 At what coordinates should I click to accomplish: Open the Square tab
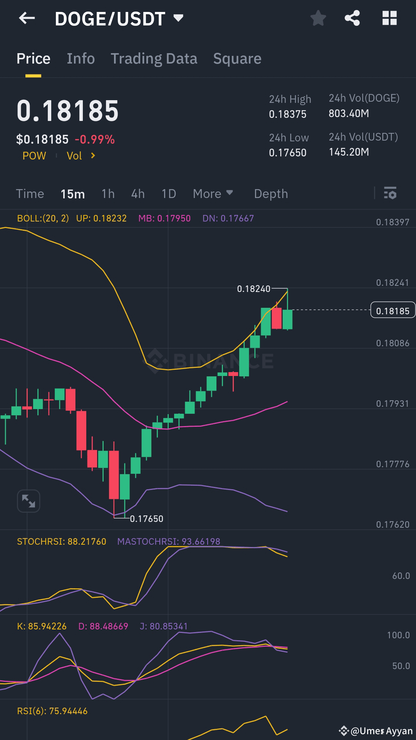coord(237,59)
